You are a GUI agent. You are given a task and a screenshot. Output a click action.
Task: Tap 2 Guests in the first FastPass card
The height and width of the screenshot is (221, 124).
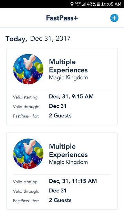[x=60, y=116]
